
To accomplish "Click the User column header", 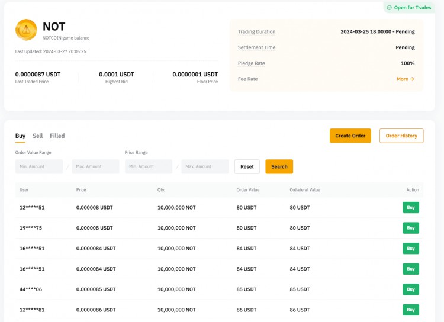I will tap(24, 190).
